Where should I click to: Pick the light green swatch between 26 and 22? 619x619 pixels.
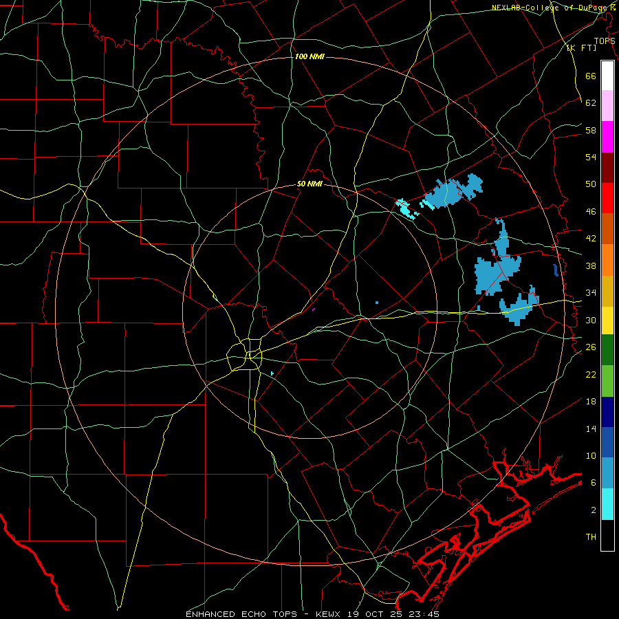tap(607, 381)
